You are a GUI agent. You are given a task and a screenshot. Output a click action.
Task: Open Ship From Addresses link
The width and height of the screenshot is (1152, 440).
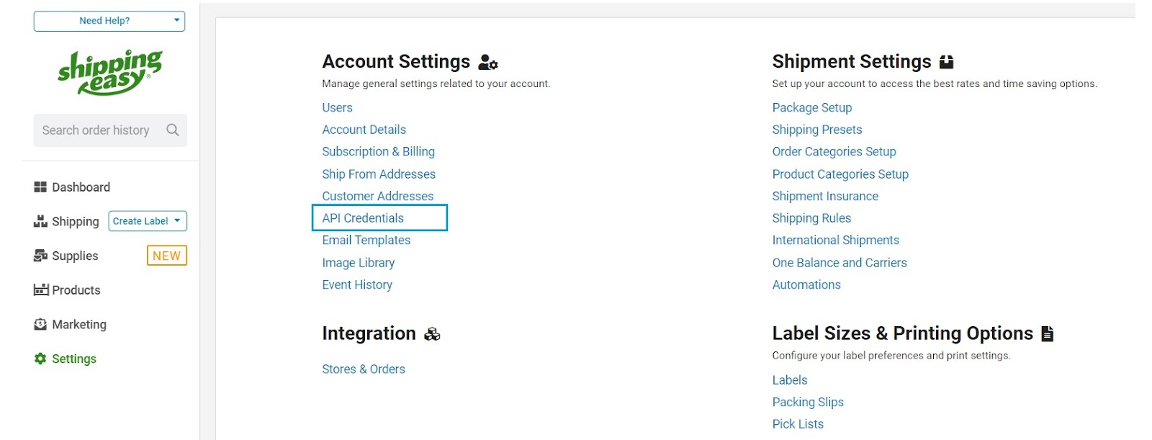click(x=379, y=174)
